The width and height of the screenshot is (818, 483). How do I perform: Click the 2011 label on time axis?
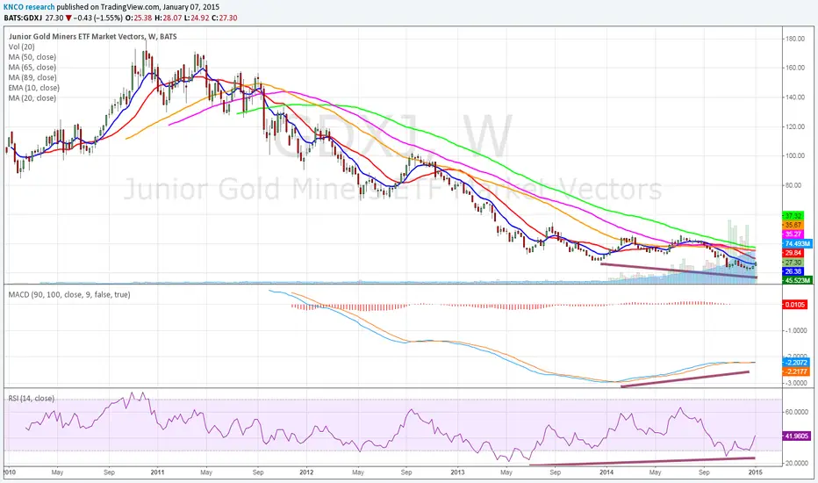157,472
